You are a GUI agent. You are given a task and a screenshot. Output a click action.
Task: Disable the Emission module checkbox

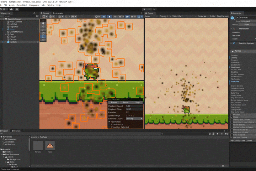[232, 115]
